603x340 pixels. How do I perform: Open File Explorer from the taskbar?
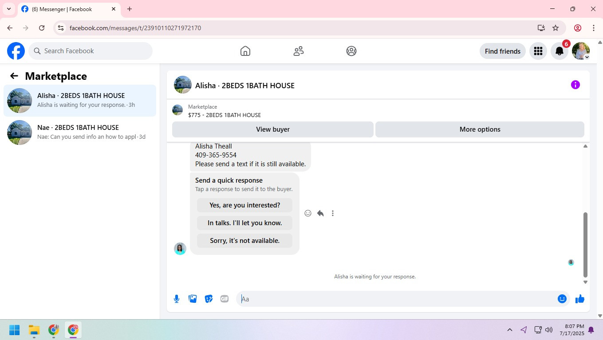point(34,330)
